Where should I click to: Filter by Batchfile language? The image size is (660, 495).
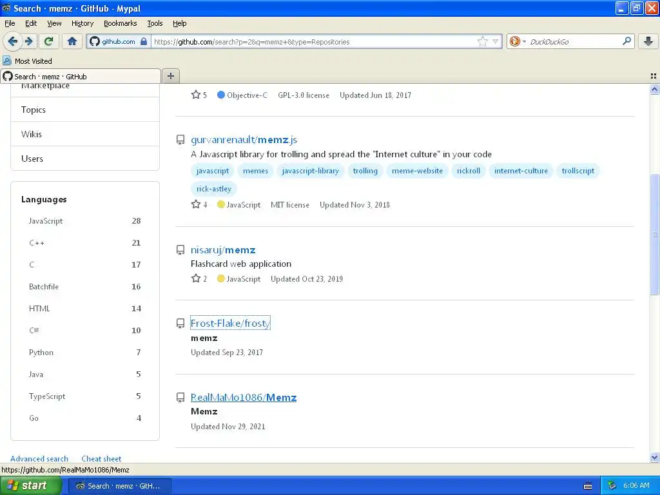[x=84, y=286]
